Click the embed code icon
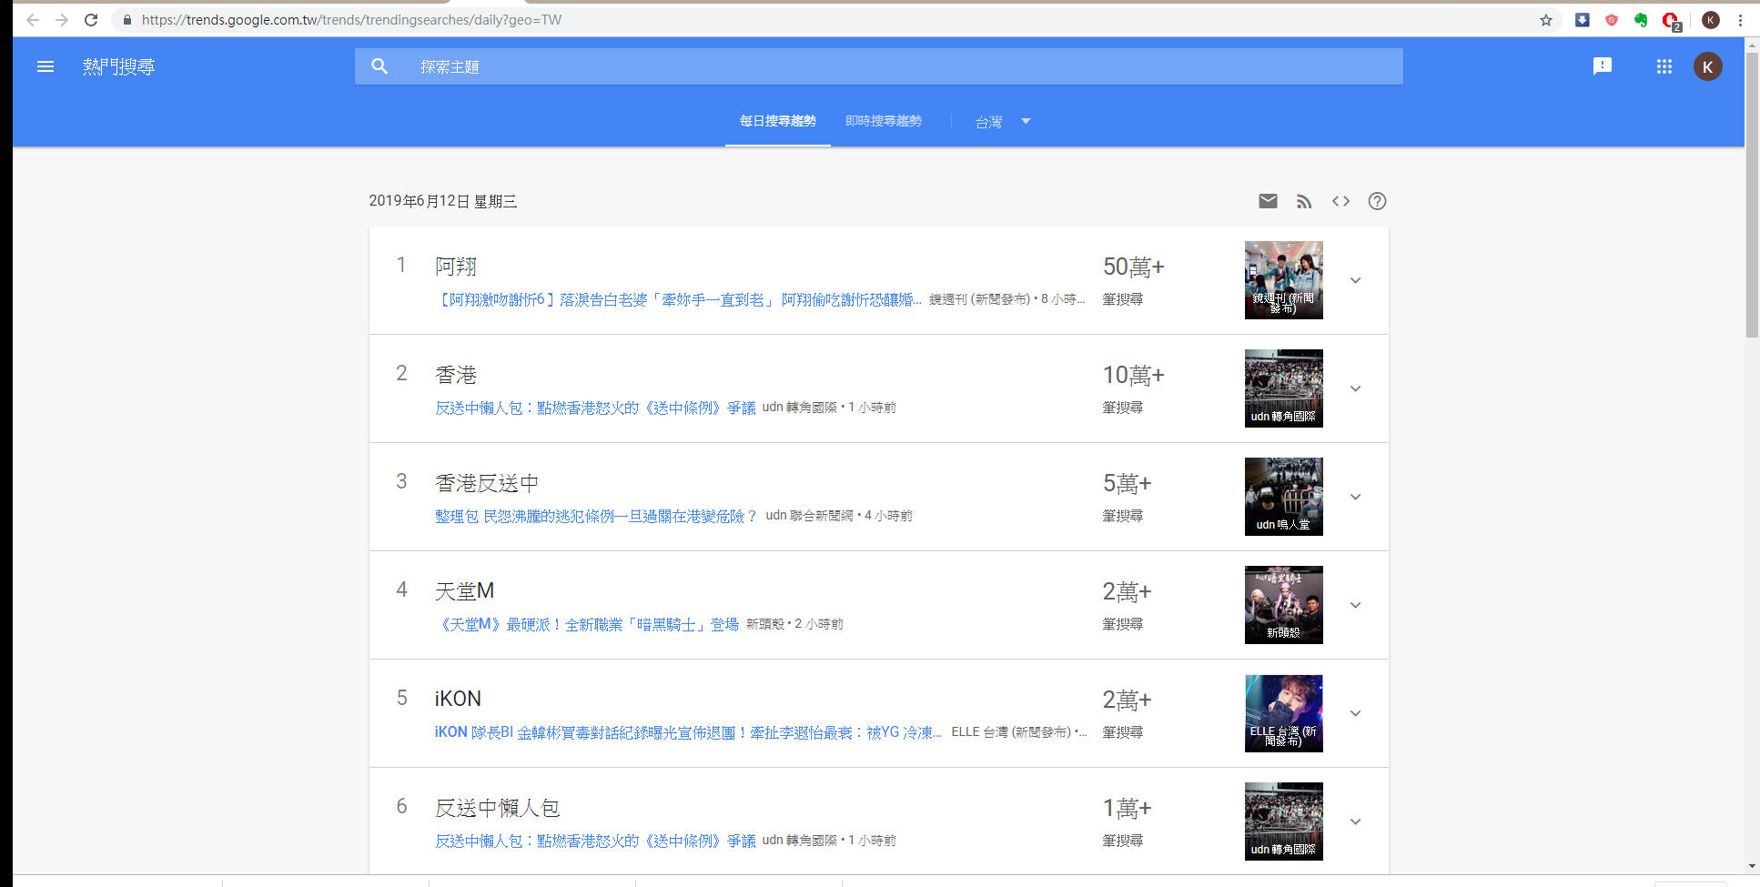The image size is (1760, 887). pyautogui.click(x=1340, y=201)
